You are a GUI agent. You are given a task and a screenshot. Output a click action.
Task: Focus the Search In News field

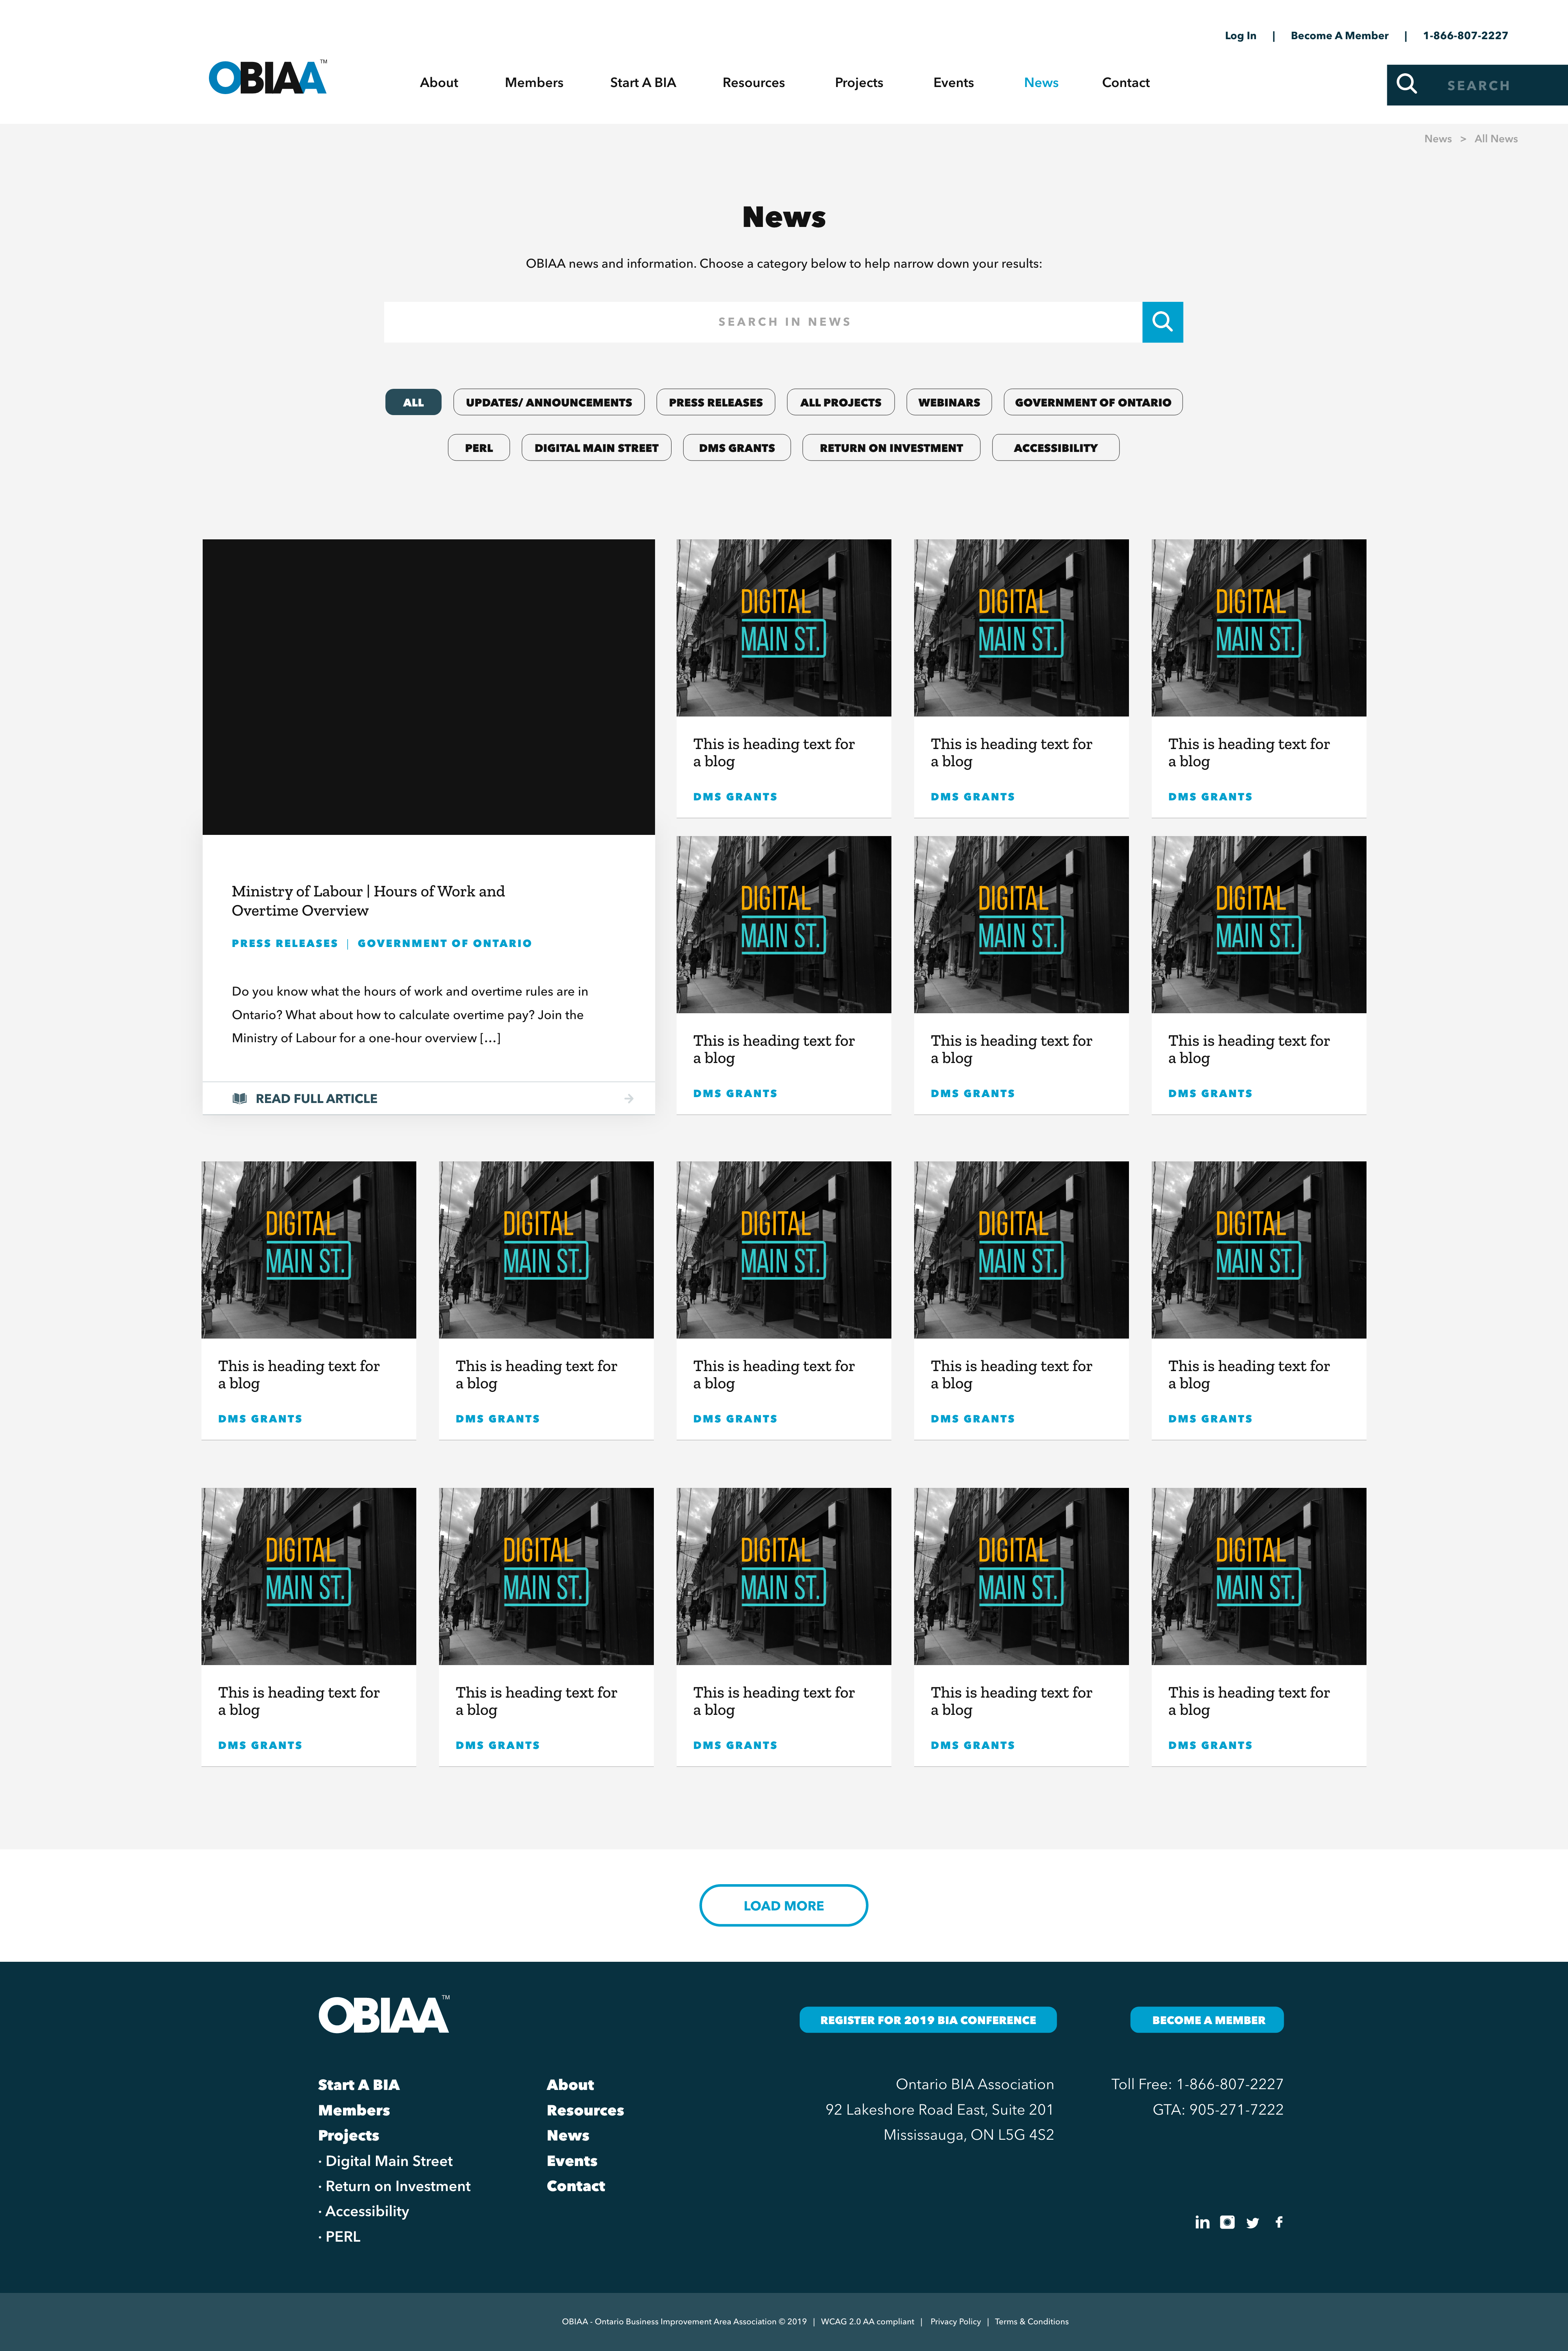coord(763,322)
